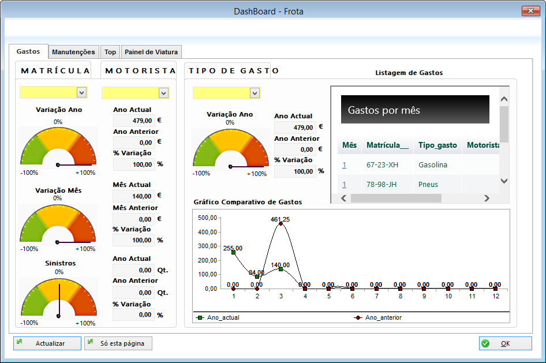Click the listing's horizontal scrollbar thumb
Screen dimensions: 546x363
[396, 198]
